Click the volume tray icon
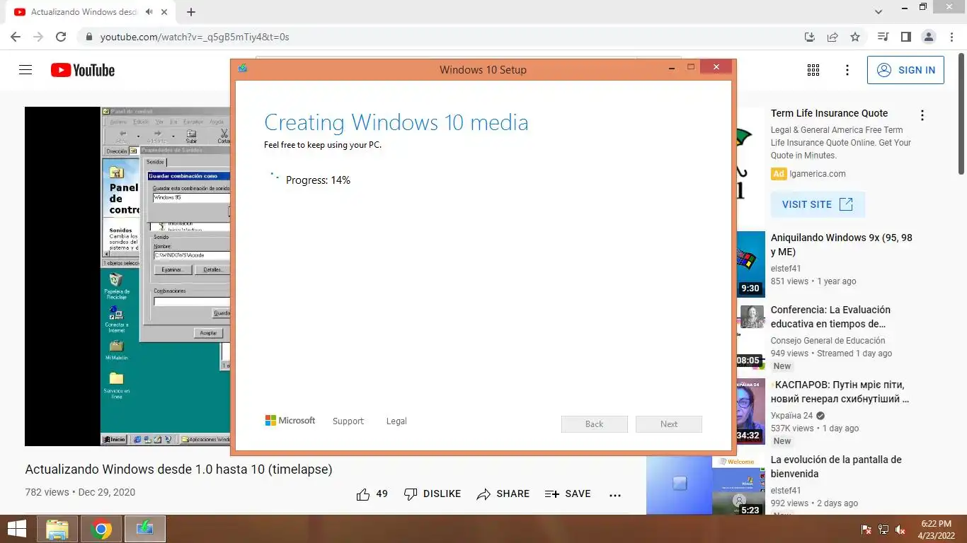The width and height of the screenshot is (967, 543). [901, 529]
